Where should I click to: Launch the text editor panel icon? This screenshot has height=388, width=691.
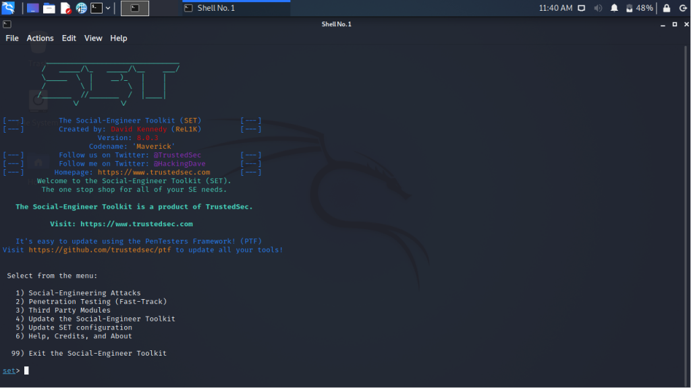pos(65,8)
